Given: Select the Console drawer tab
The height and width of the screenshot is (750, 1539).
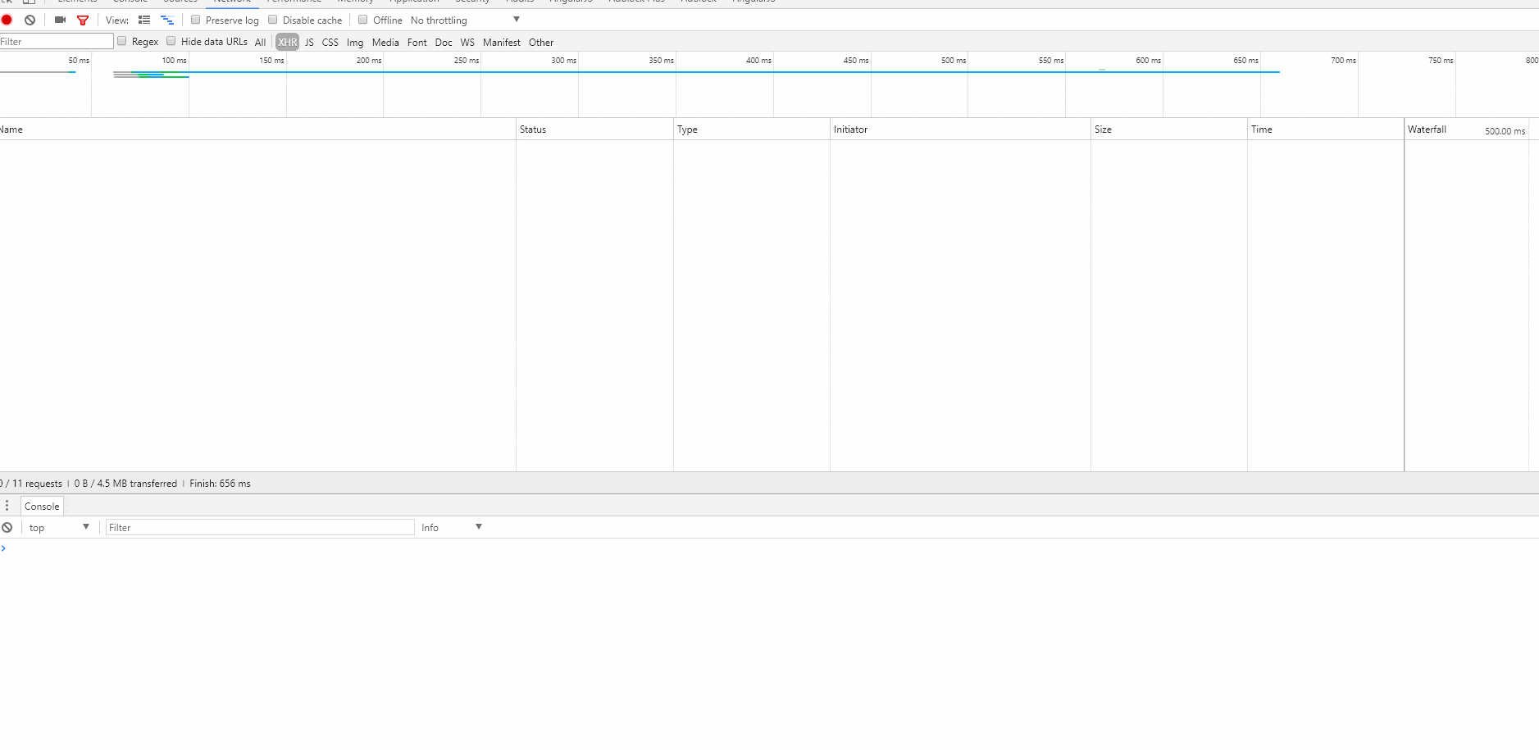Looking at the screenshot, I should tap(42, 506).
